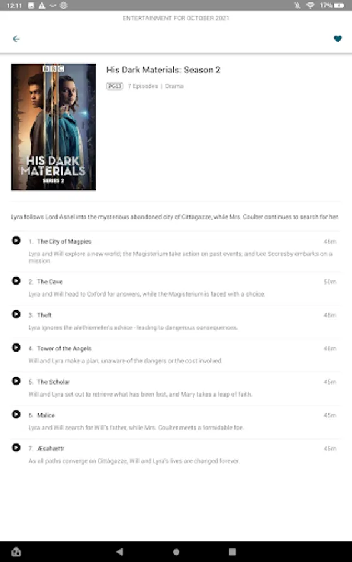This screenshot has height=562, width=352.
Task: Select The Scholar episode title
Action: 54,382
